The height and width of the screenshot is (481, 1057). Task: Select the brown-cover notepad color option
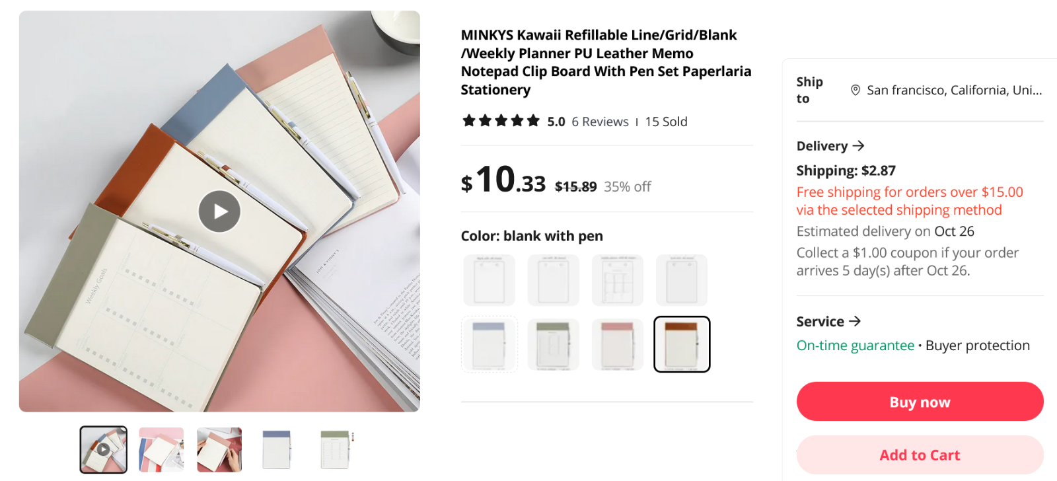click(682, 344)
